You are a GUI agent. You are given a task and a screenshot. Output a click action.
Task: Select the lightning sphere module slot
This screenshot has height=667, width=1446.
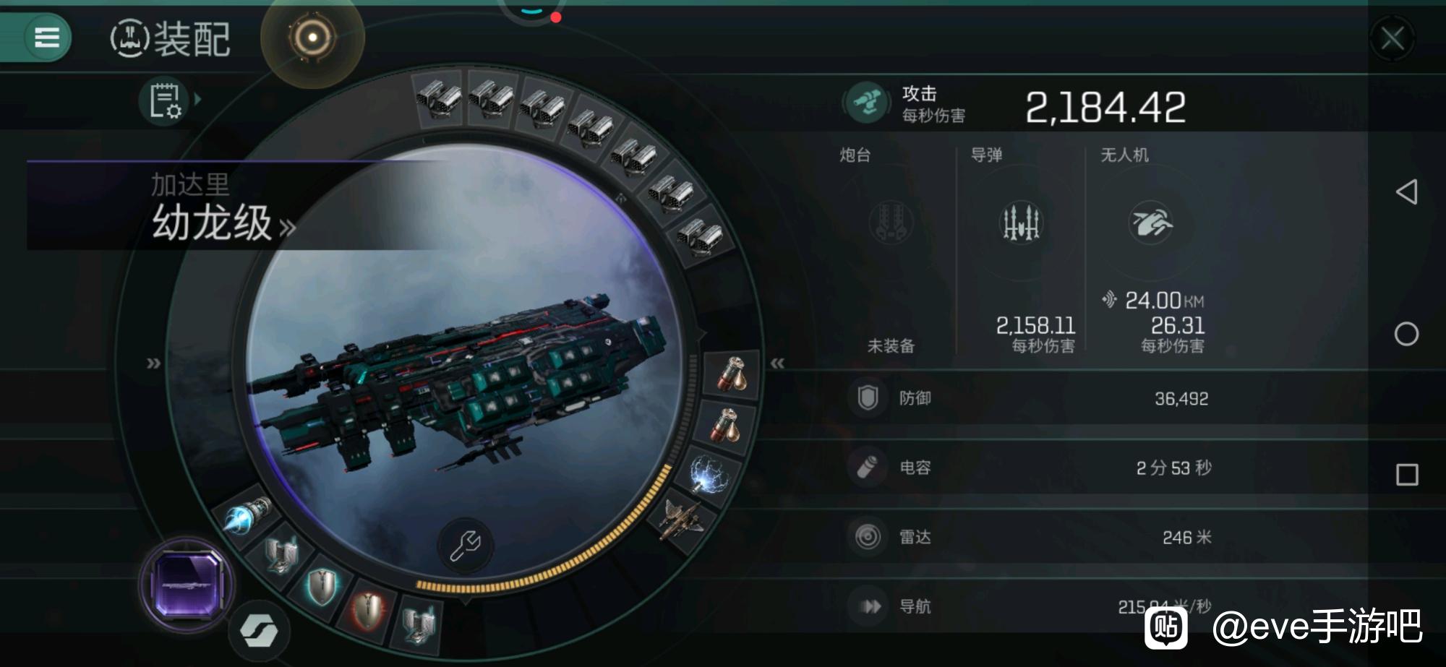(710, 473)
